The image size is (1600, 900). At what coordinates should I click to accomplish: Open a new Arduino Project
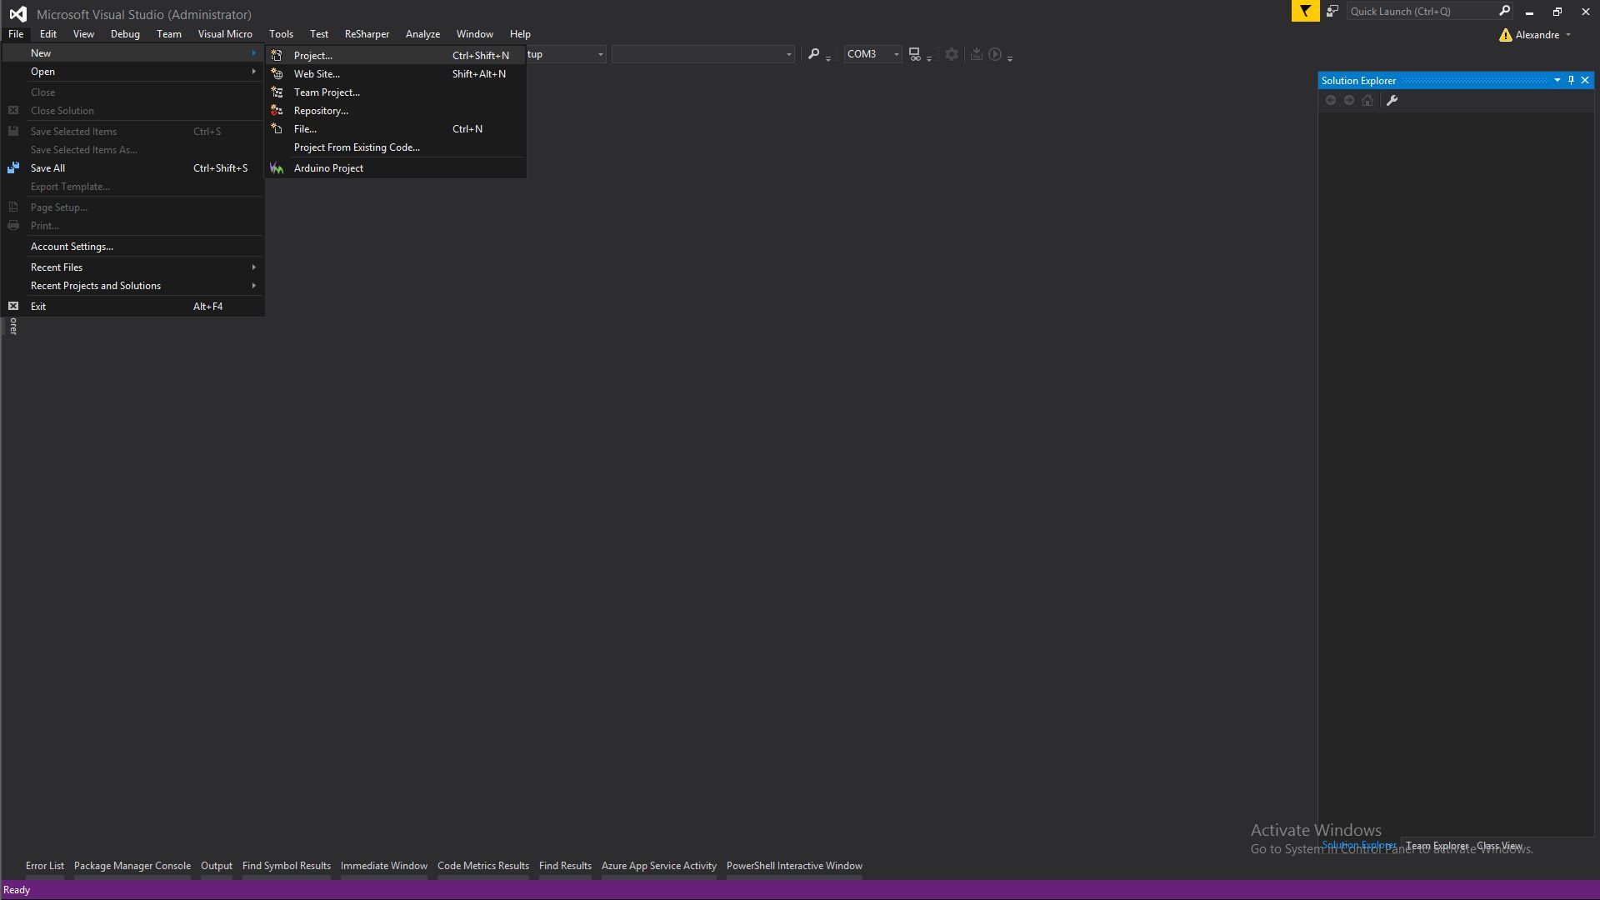[x=328, y=167]
